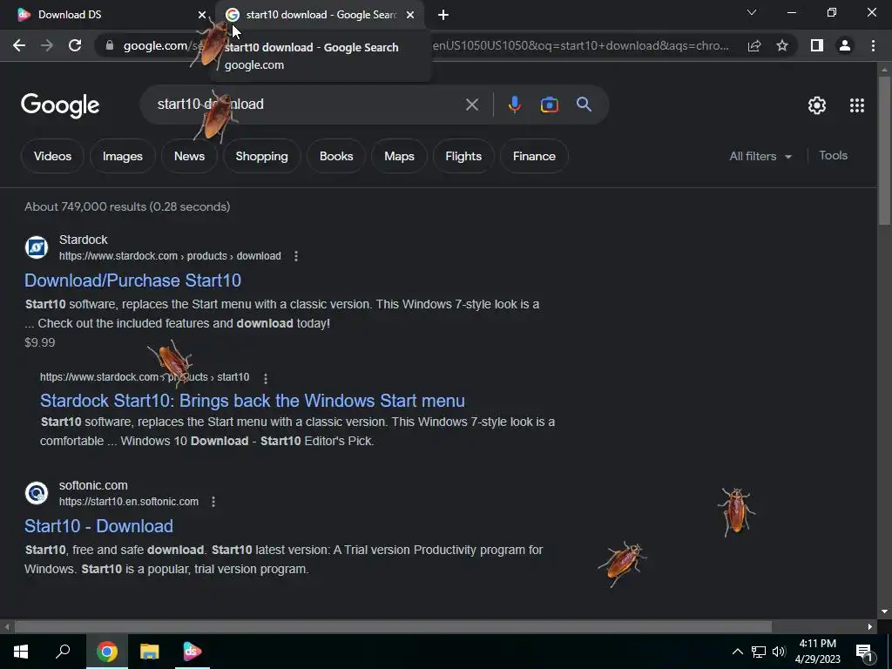Click the forward navigation arrow
892x669 pixels.
point(47,45)
